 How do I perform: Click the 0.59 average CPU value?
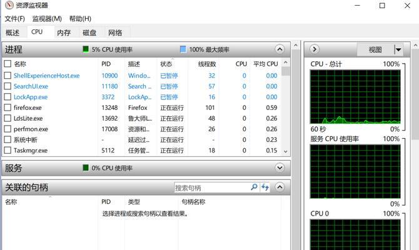[x=271, y=107]
